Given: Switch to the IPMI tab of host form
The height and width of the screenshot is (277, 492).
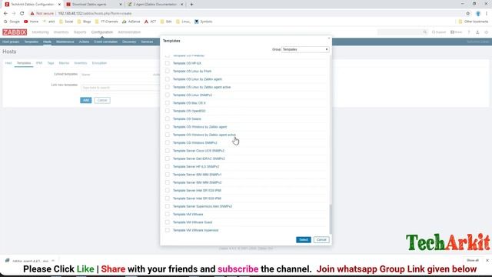Looking at the screenshot, I should pyautogui.click(x=39, y=63).
